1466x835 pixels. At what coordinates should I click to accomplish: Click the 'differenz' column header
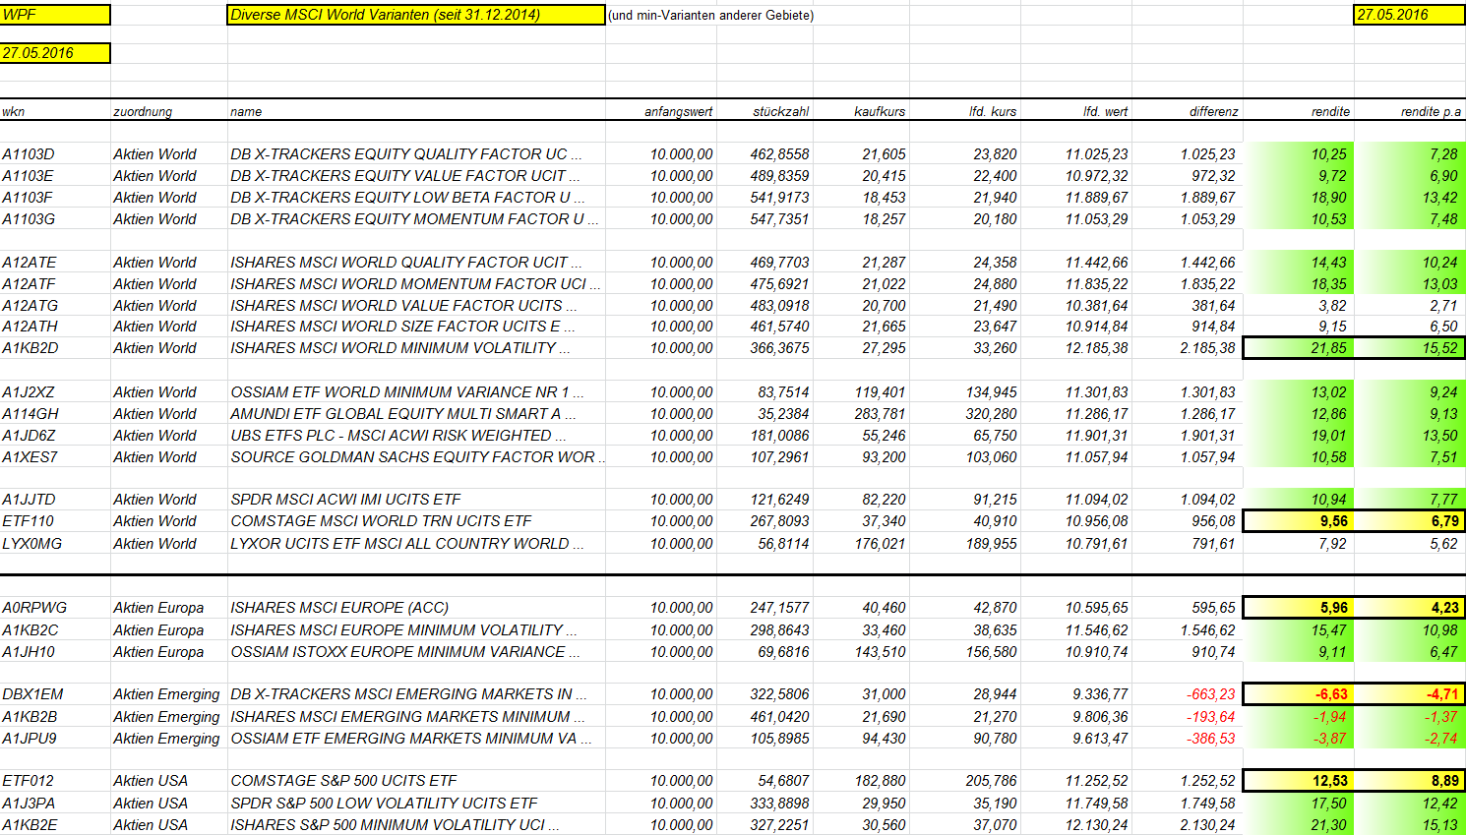coord(1214,112)
